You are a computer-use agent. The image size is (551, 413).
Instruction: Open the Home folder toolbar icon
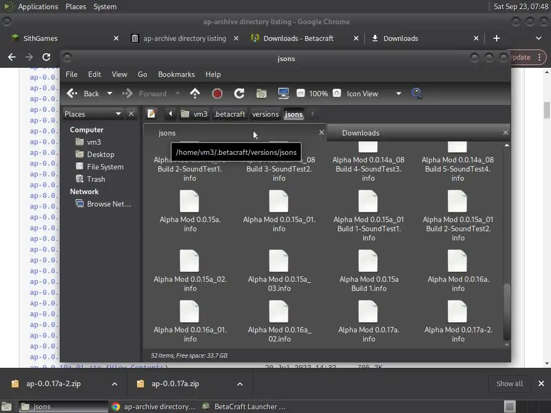tap(261, 94)
